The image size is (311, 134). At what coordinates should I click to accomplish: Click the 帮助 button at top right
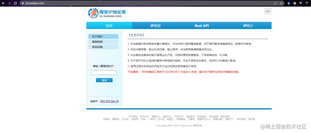[x=268, y=11]
